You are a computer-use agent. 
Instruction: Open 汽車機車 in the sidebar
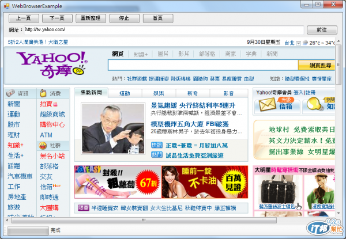[x=20, y=176]
